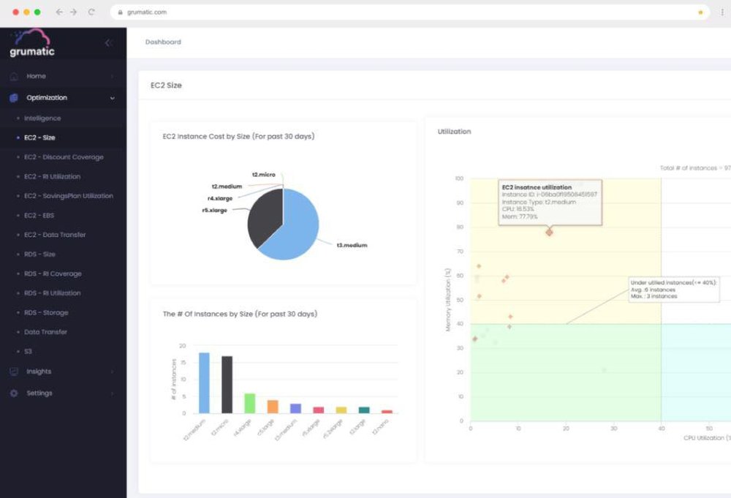Open EC2 - SavingsPlan Utilization page

coord(69,196)
